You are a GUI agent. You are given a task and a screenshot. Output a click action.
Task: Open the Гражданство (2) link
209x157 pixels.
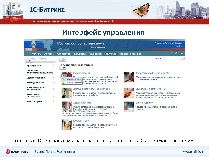click(x=82, y=73)
